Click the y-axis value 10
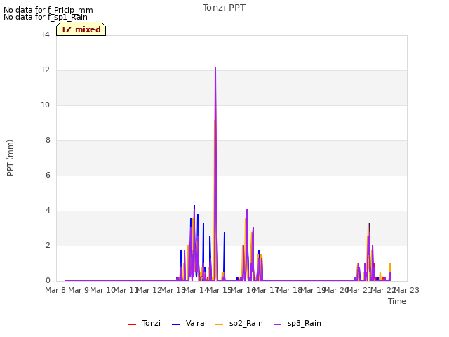 (45, 105)
